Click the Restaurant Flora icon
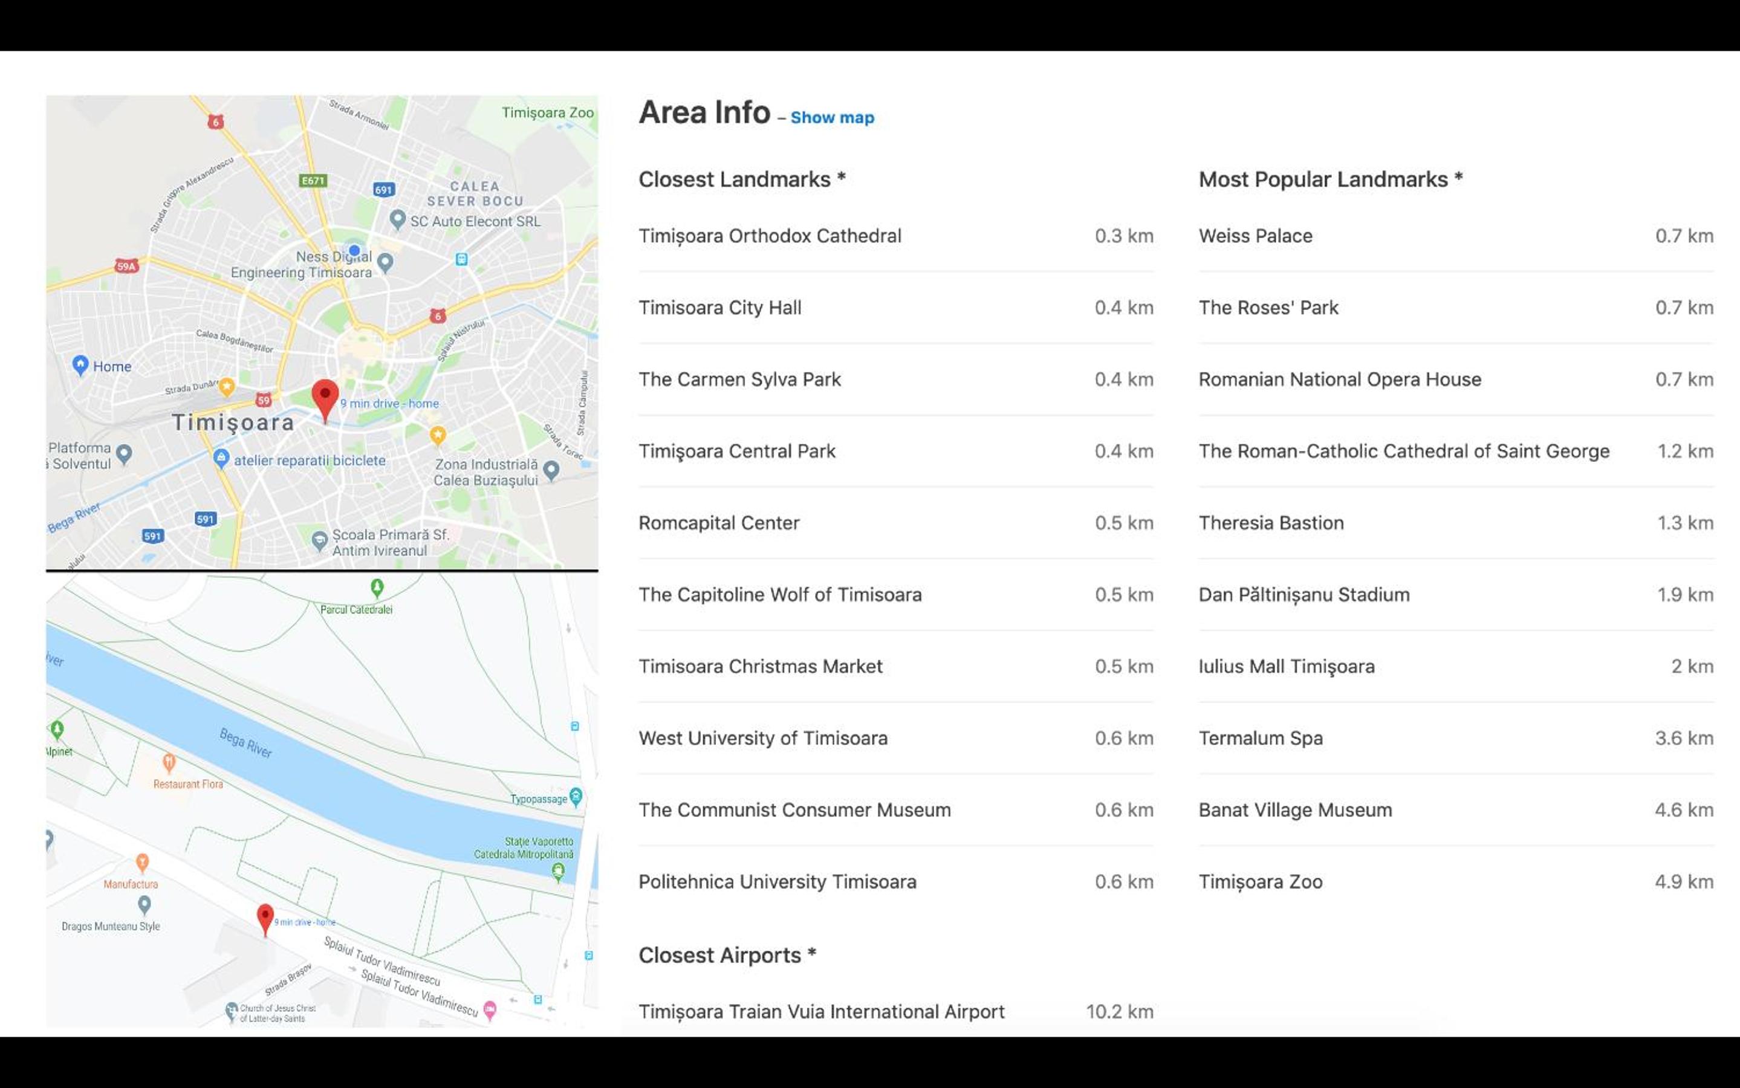This screenshot has width=1740, height=1088. 169,762
